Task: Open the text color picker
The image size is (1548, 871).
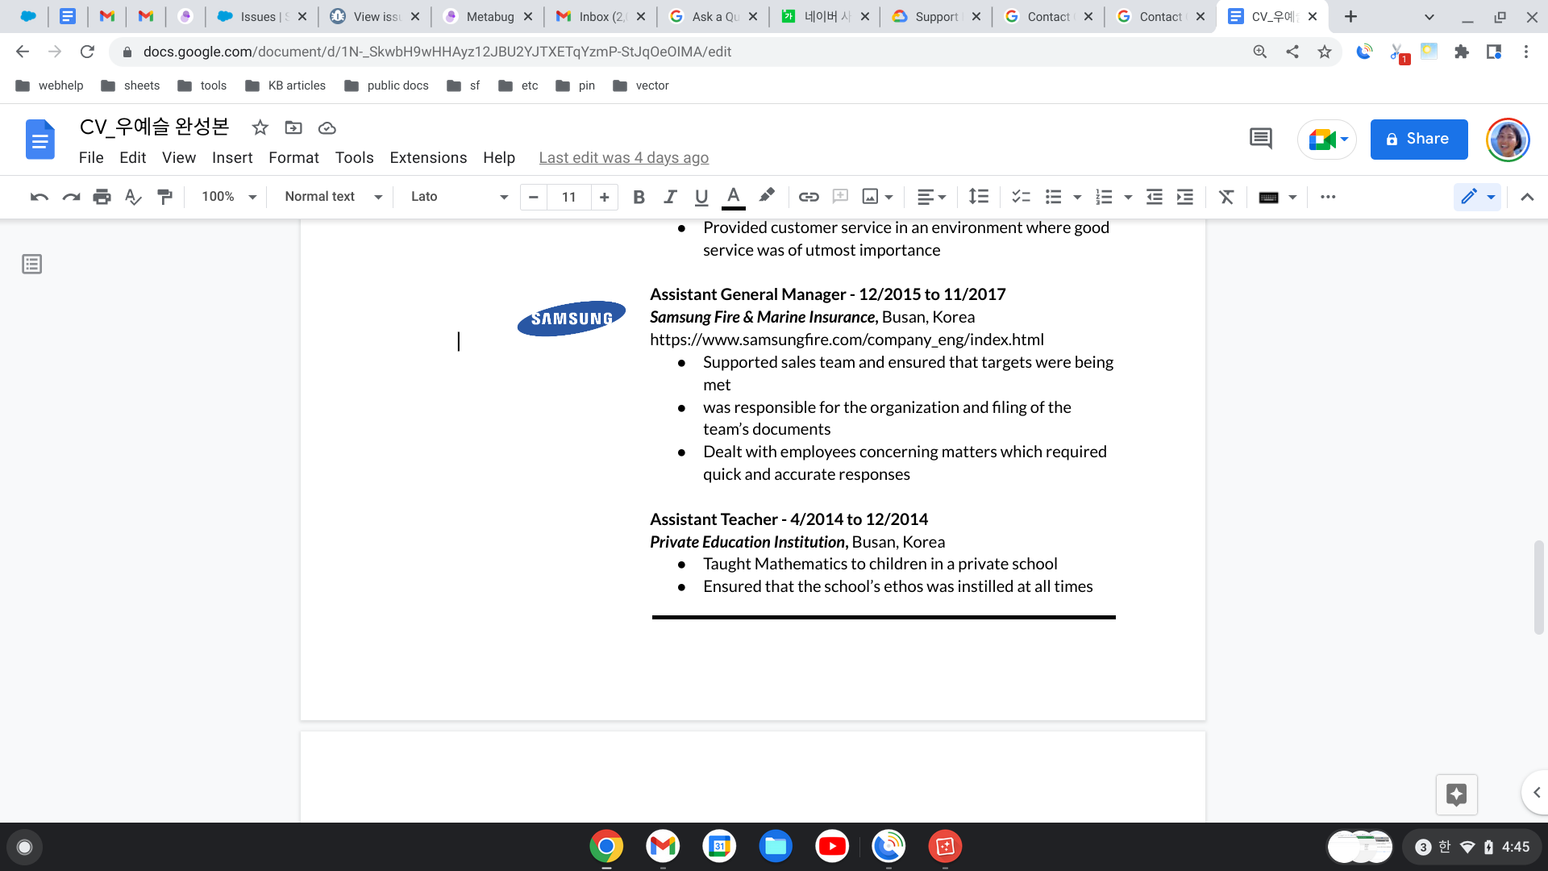Action: [x=733, y=197]
